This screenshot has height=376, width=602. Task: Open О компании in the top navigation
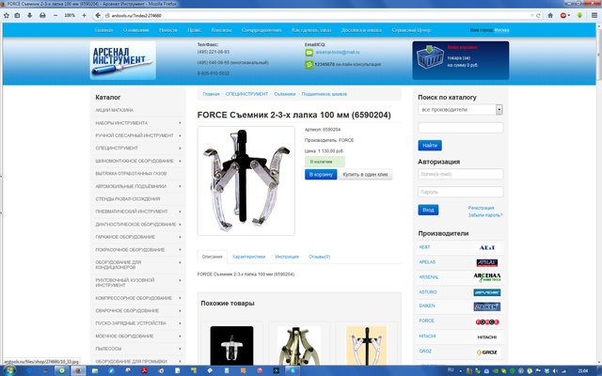[135, 30]
